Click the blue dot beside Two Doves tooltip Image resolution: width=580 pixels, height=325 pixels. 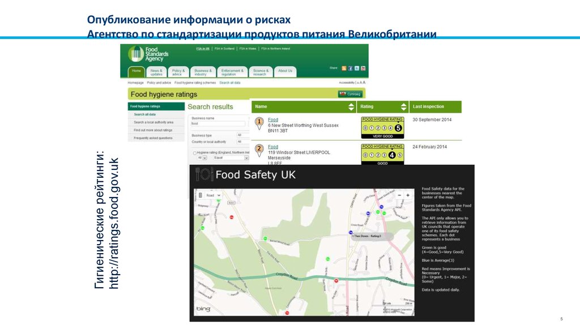(x=351, y=233)
